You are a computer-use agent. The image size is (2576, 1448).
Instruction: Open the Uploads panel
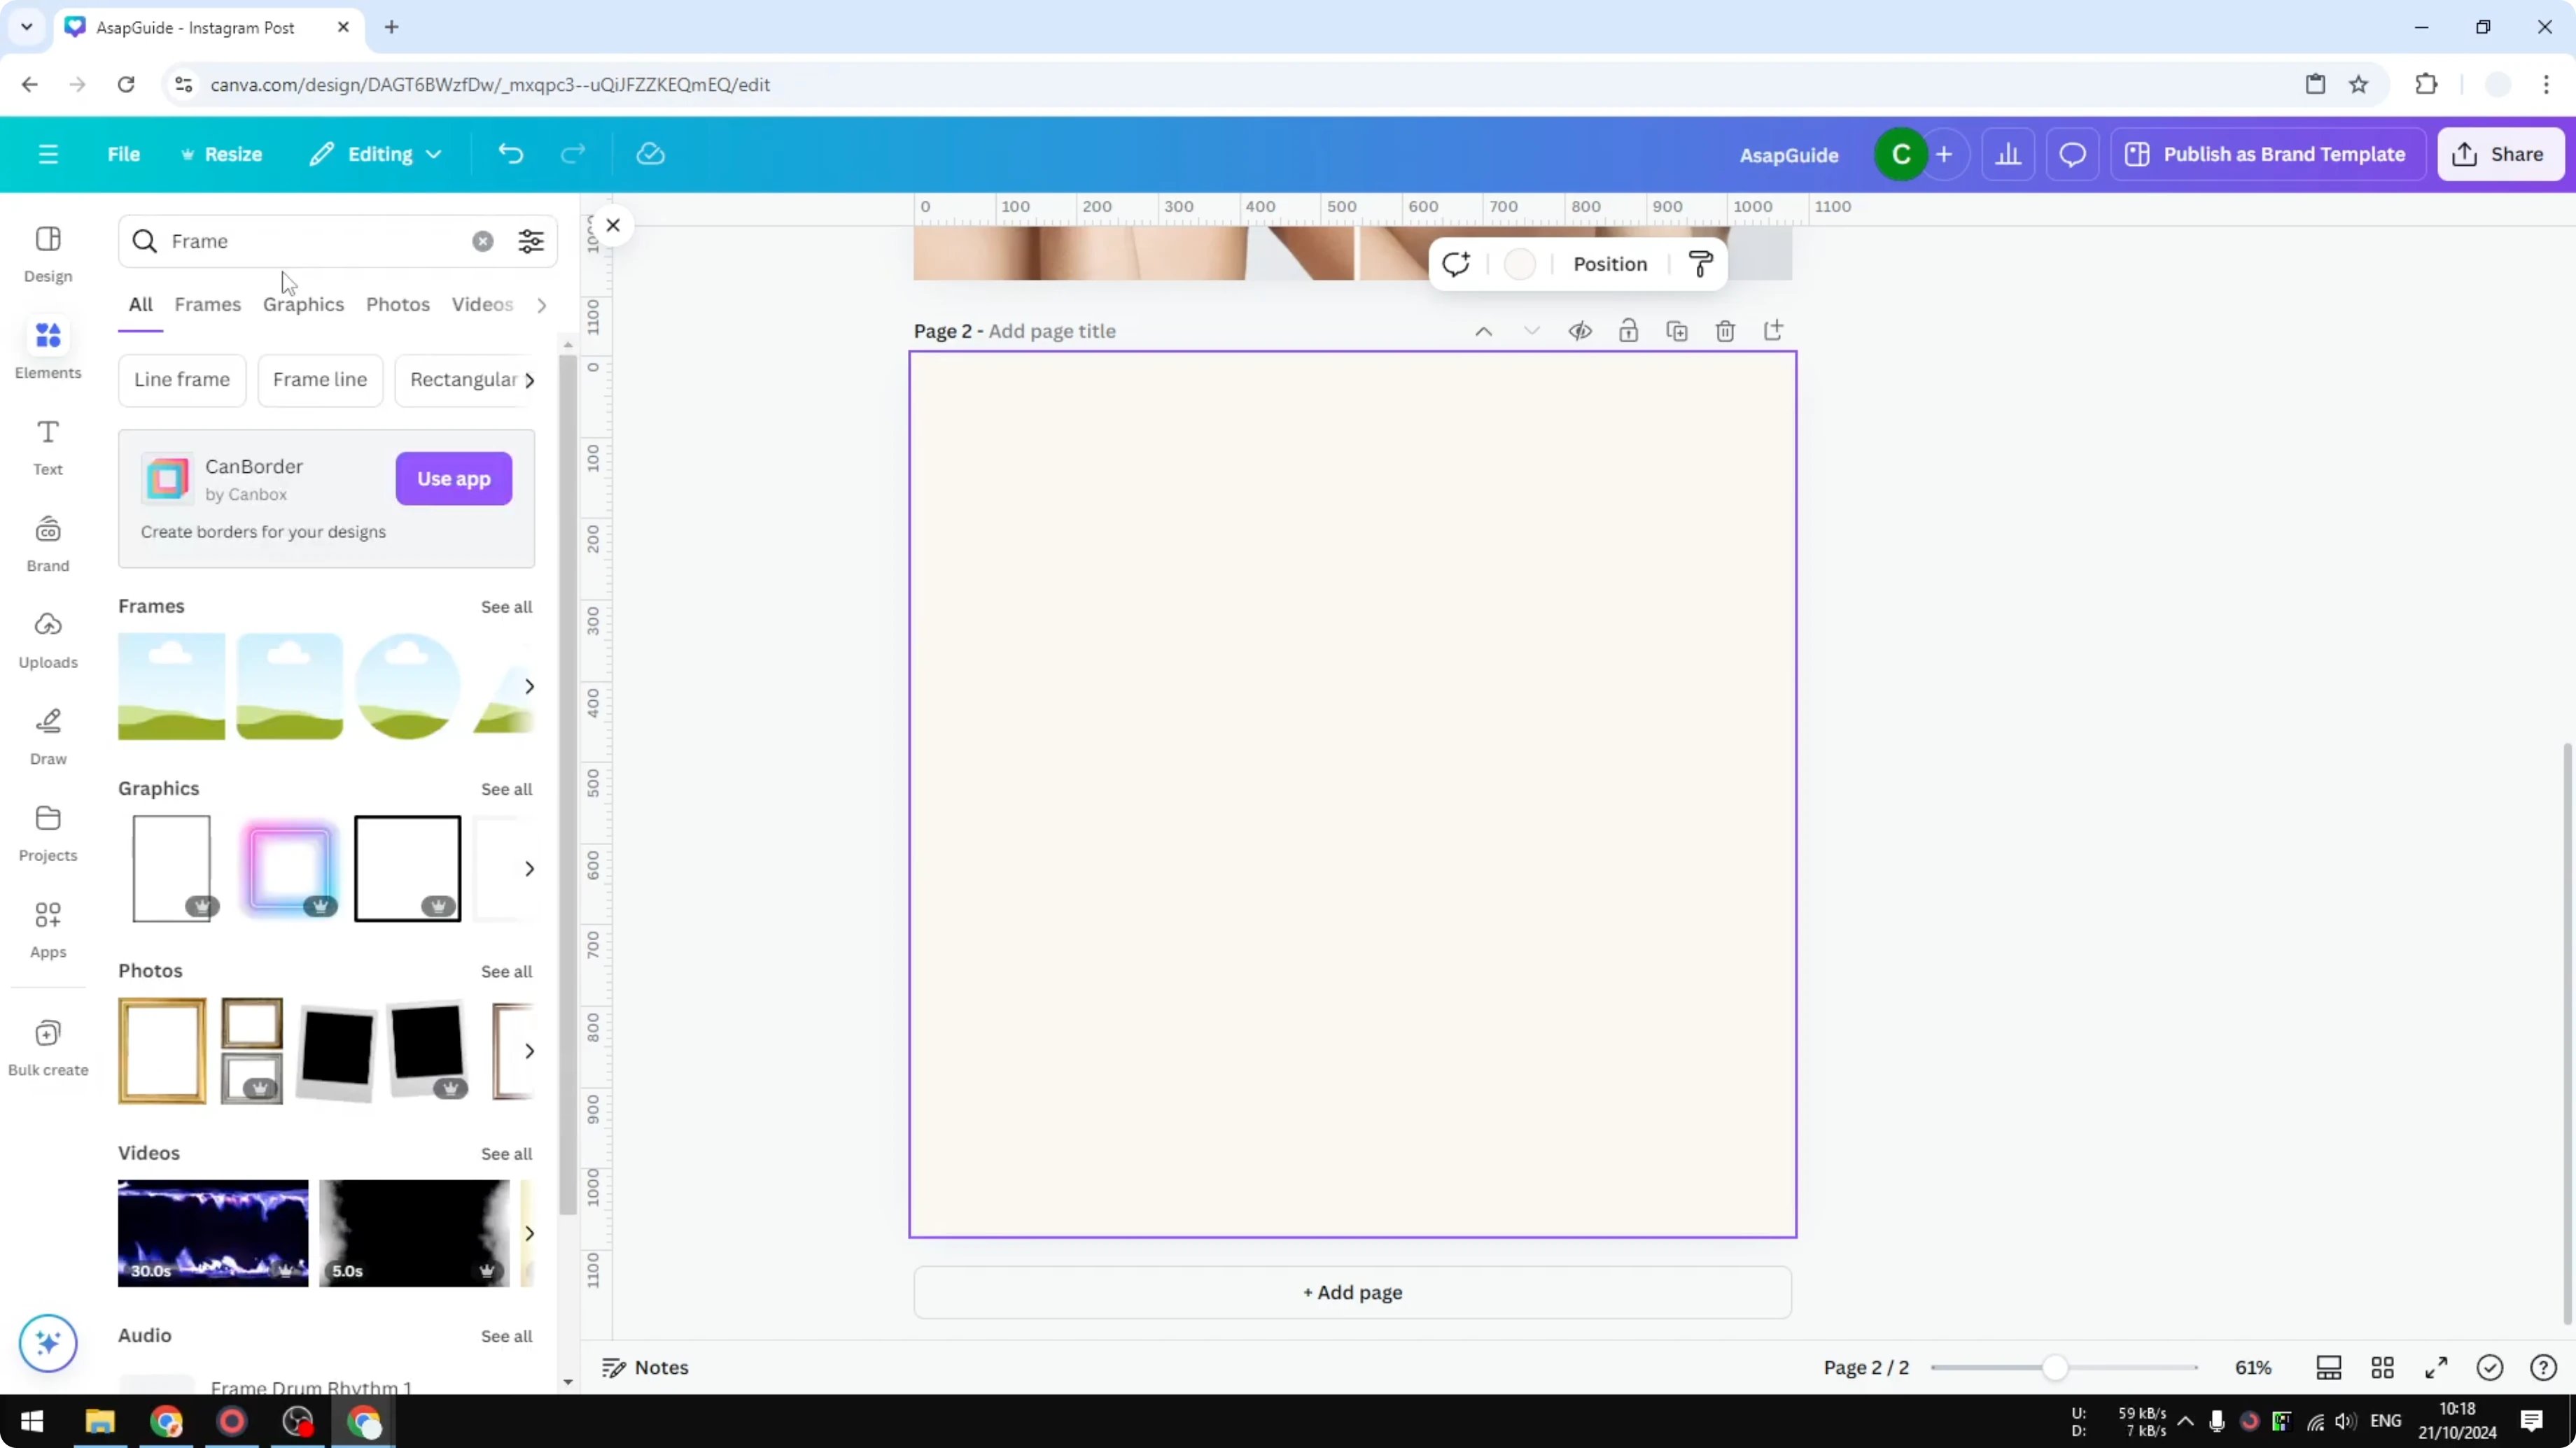(48, 639)
